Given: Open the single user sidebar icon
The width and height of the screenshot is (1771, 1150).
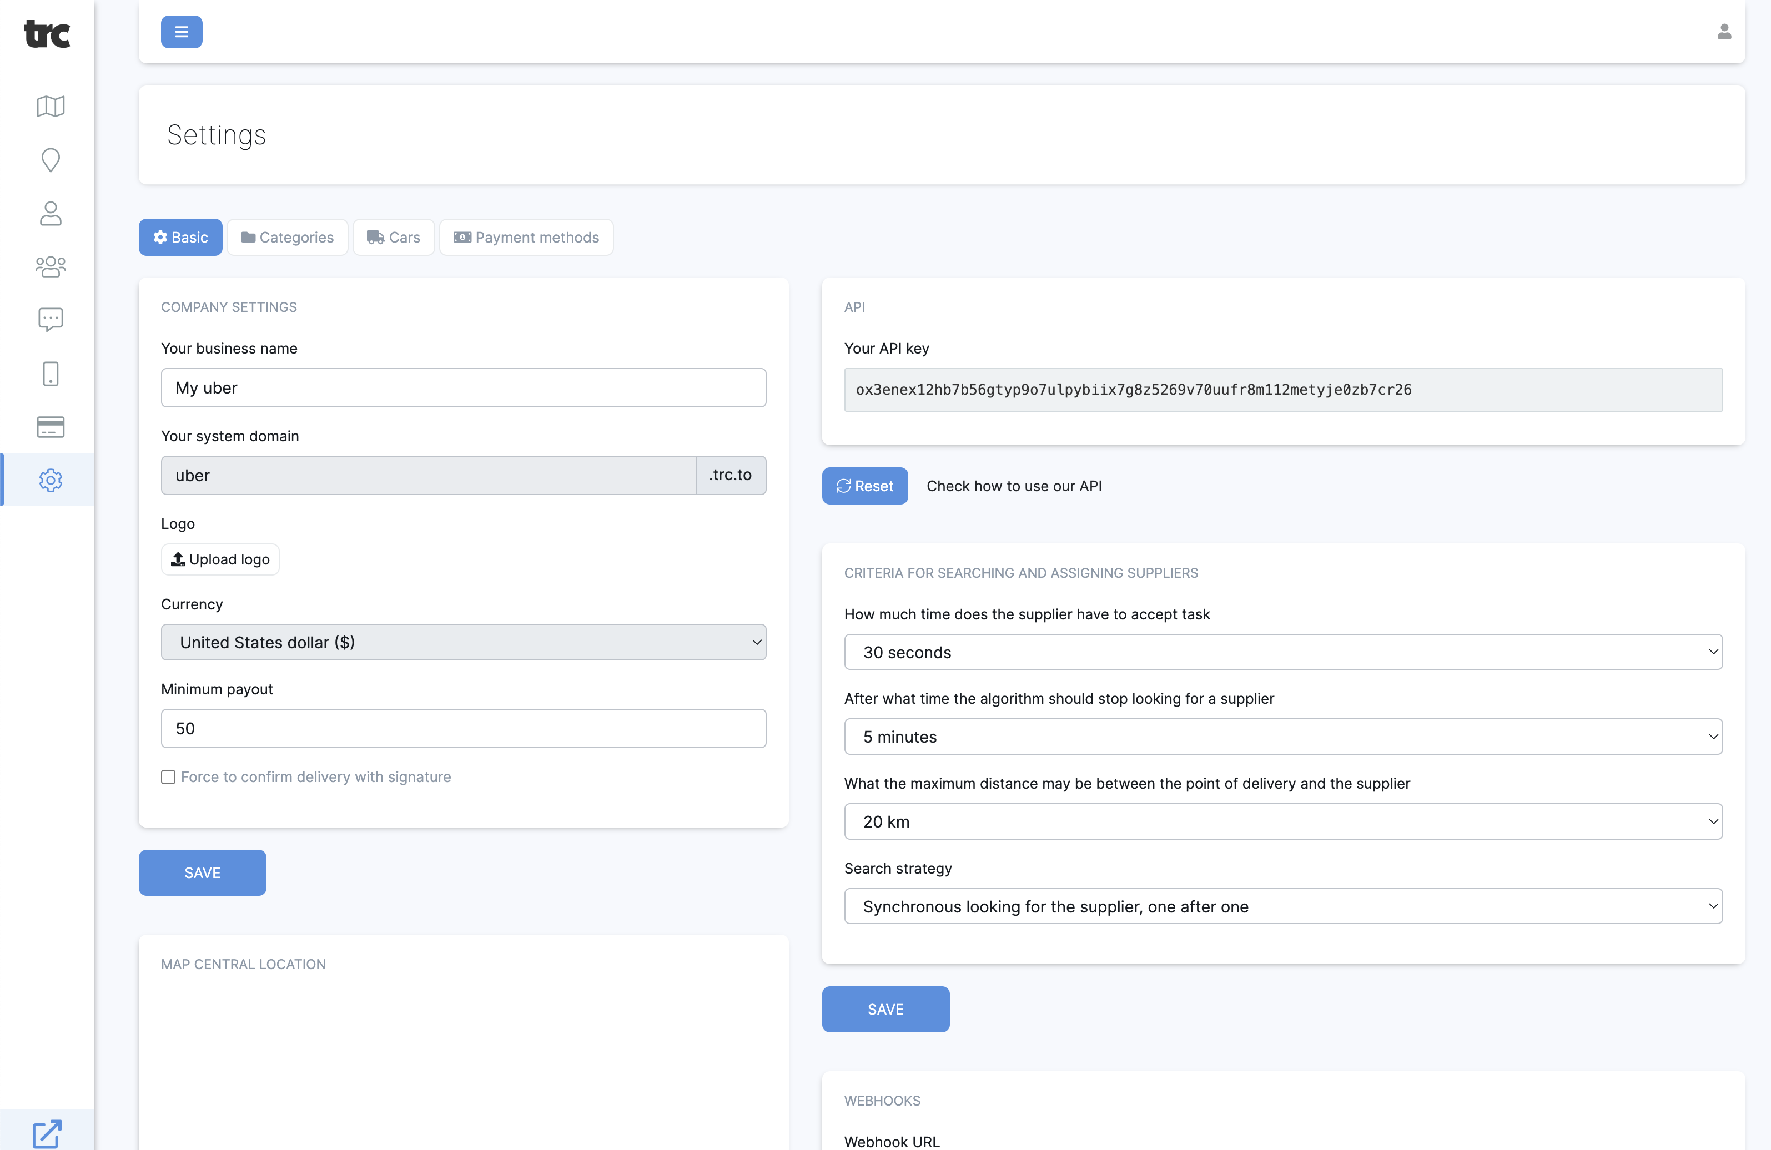Looking at the screenshot, I should click(x=51, y=214).
